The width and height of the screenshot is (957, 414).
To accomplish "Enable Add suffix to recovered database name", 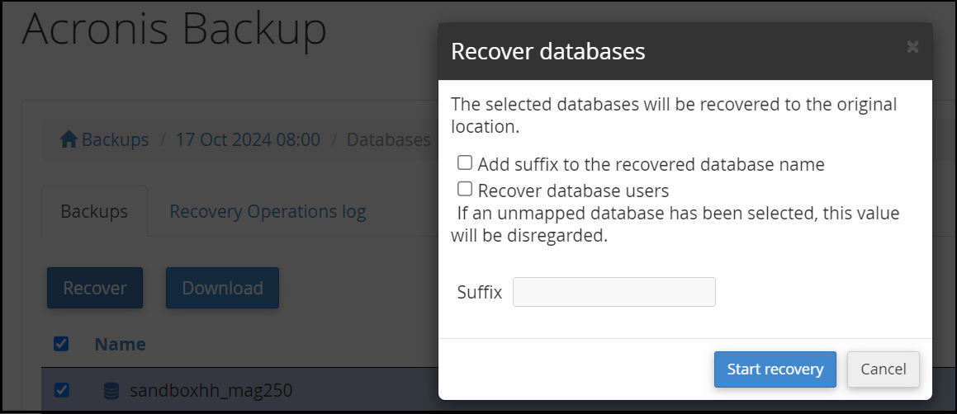I will click(465, 162).
